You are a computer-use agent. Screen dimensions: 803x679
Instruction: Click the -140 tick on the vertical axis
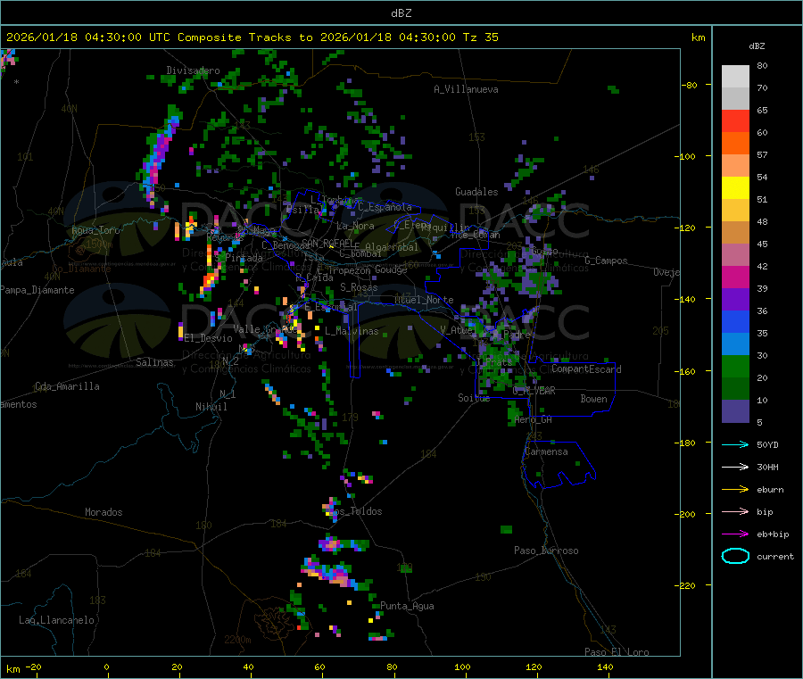point(687,300)
